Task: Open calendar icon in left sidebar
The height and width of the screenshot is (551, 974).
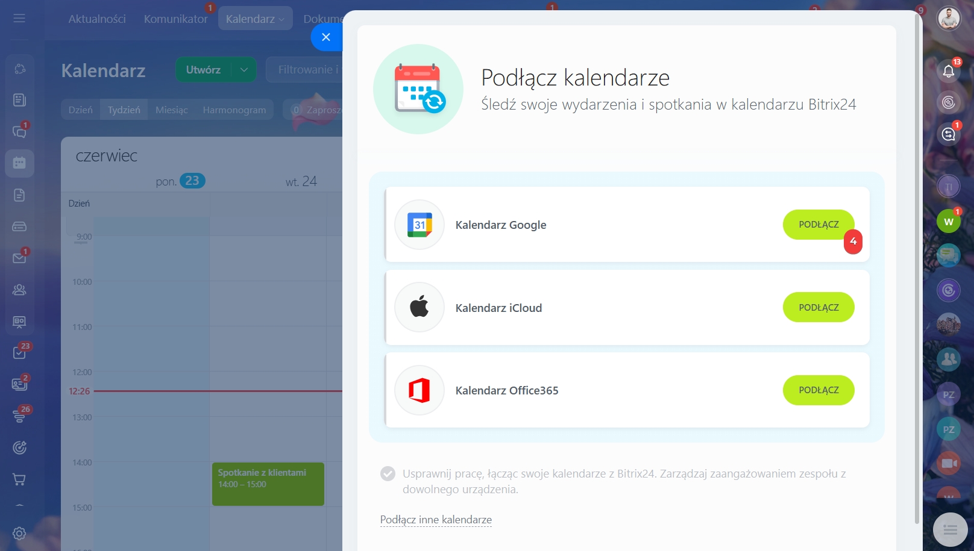Action: (x=19, y=163)
